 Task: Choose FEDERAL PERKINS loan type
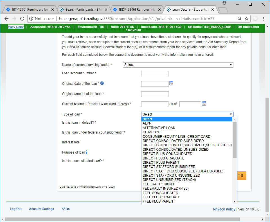[187, 184]
